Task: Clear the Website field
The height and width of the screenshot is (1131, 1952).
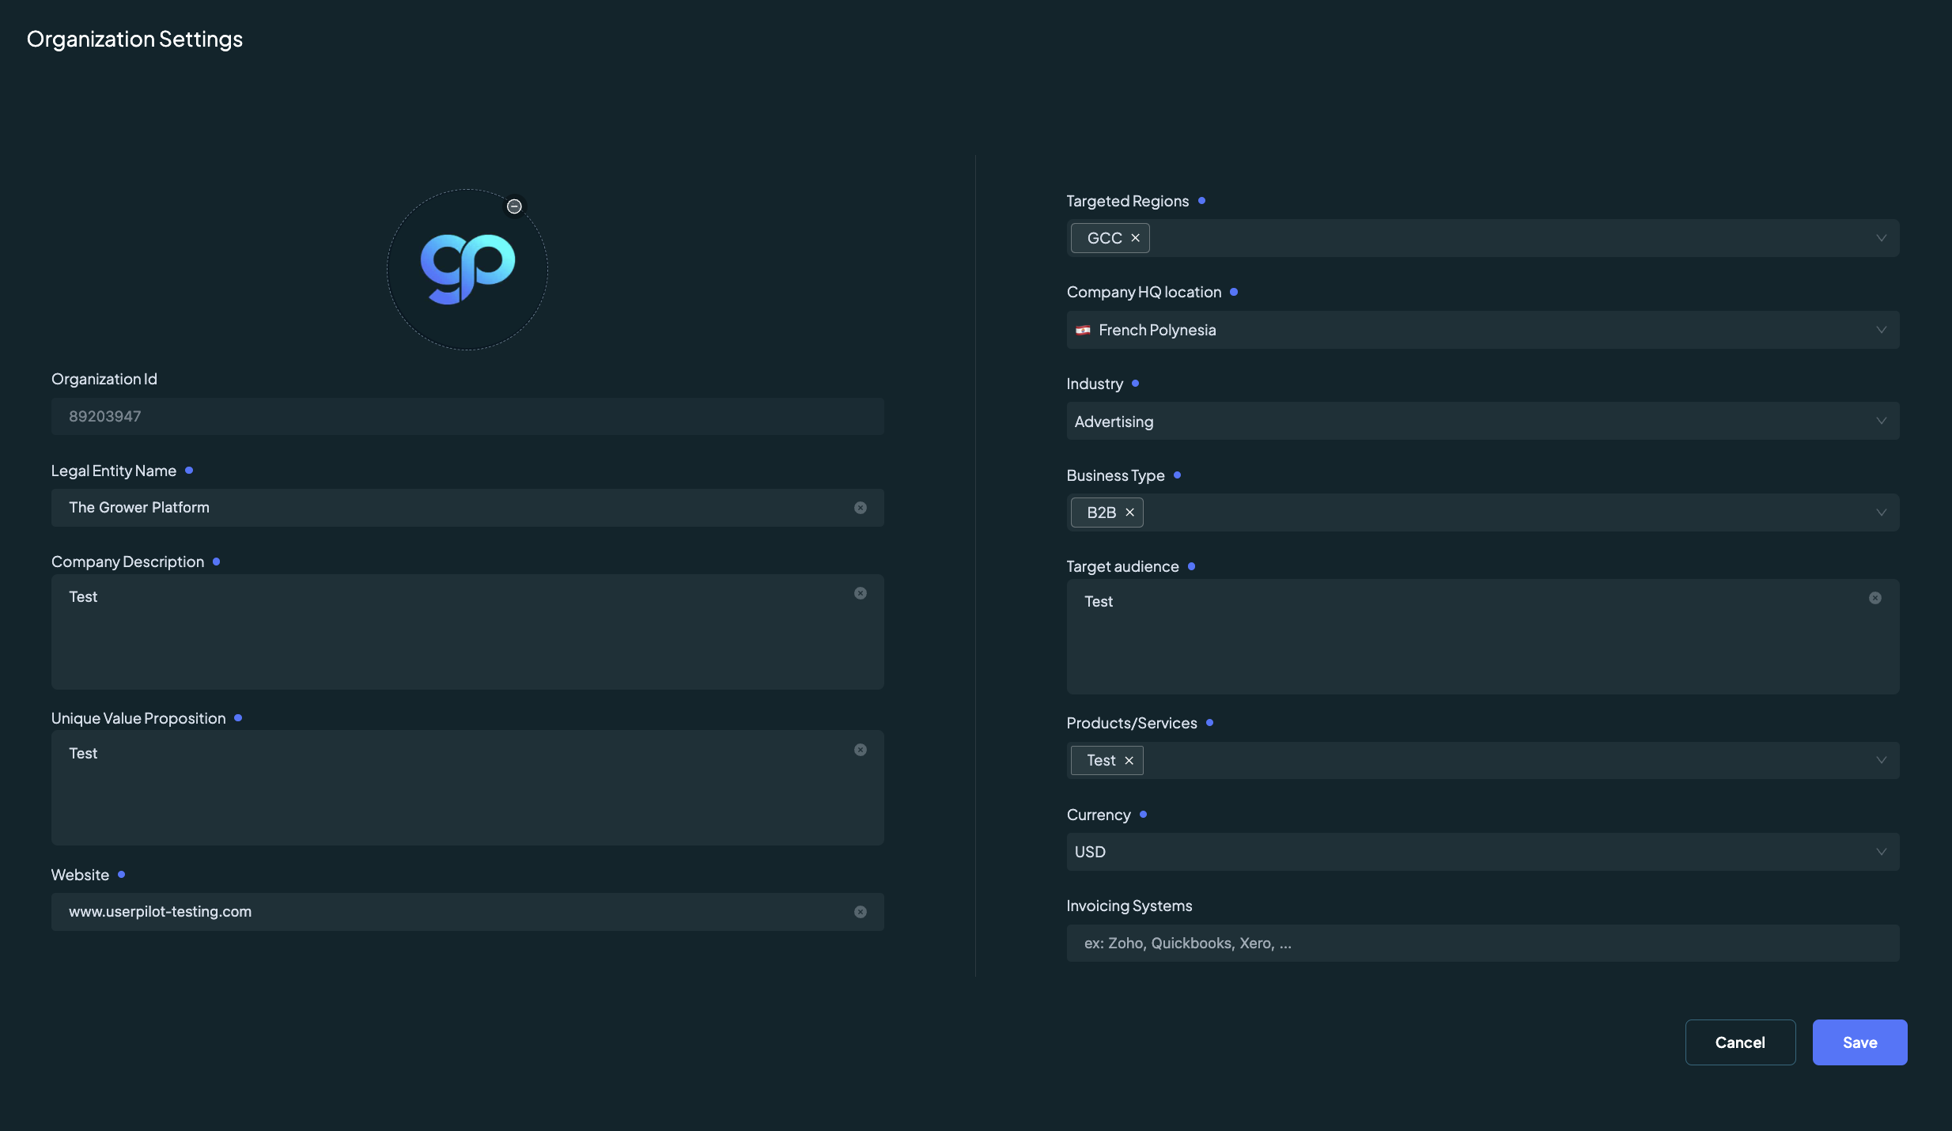Action: click(x=861, y=912)
